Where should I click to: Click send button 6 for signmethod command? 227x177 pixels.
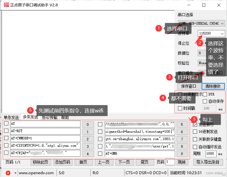coord(182,132)
